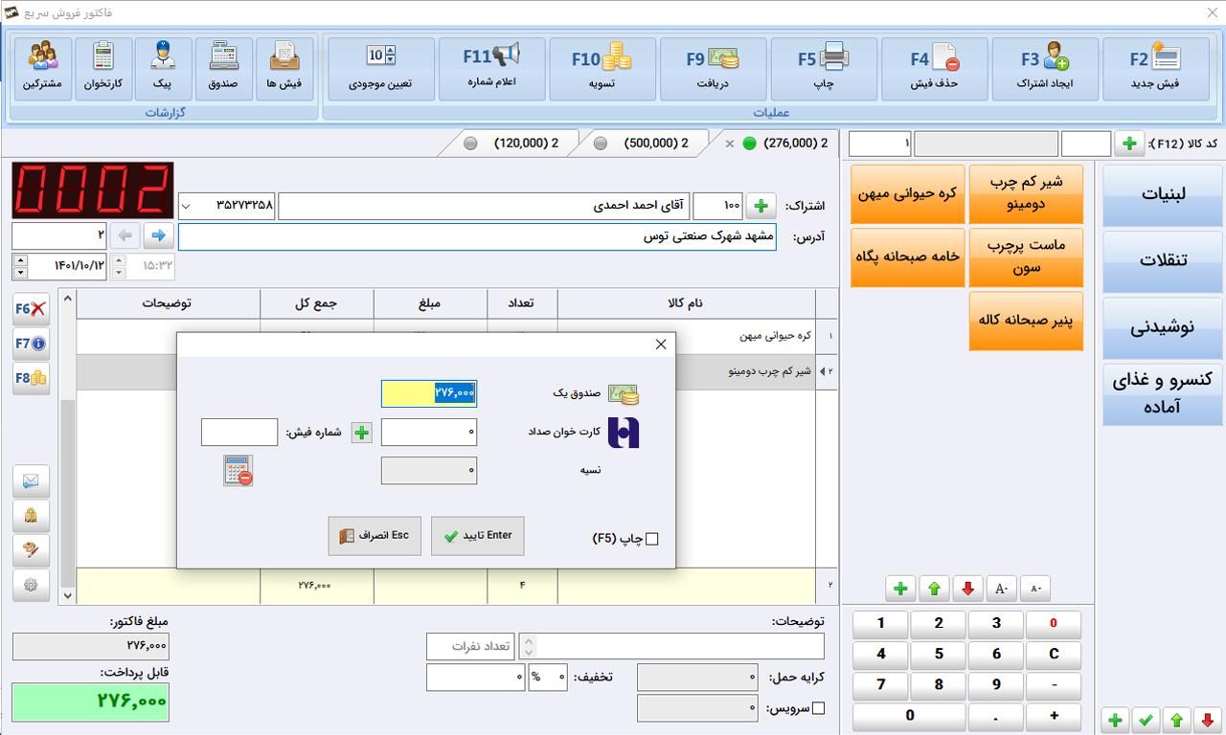Screen dimensions: 1226x735
Task: Click the red down arrow below the product buttons
Action: [967, 589]
